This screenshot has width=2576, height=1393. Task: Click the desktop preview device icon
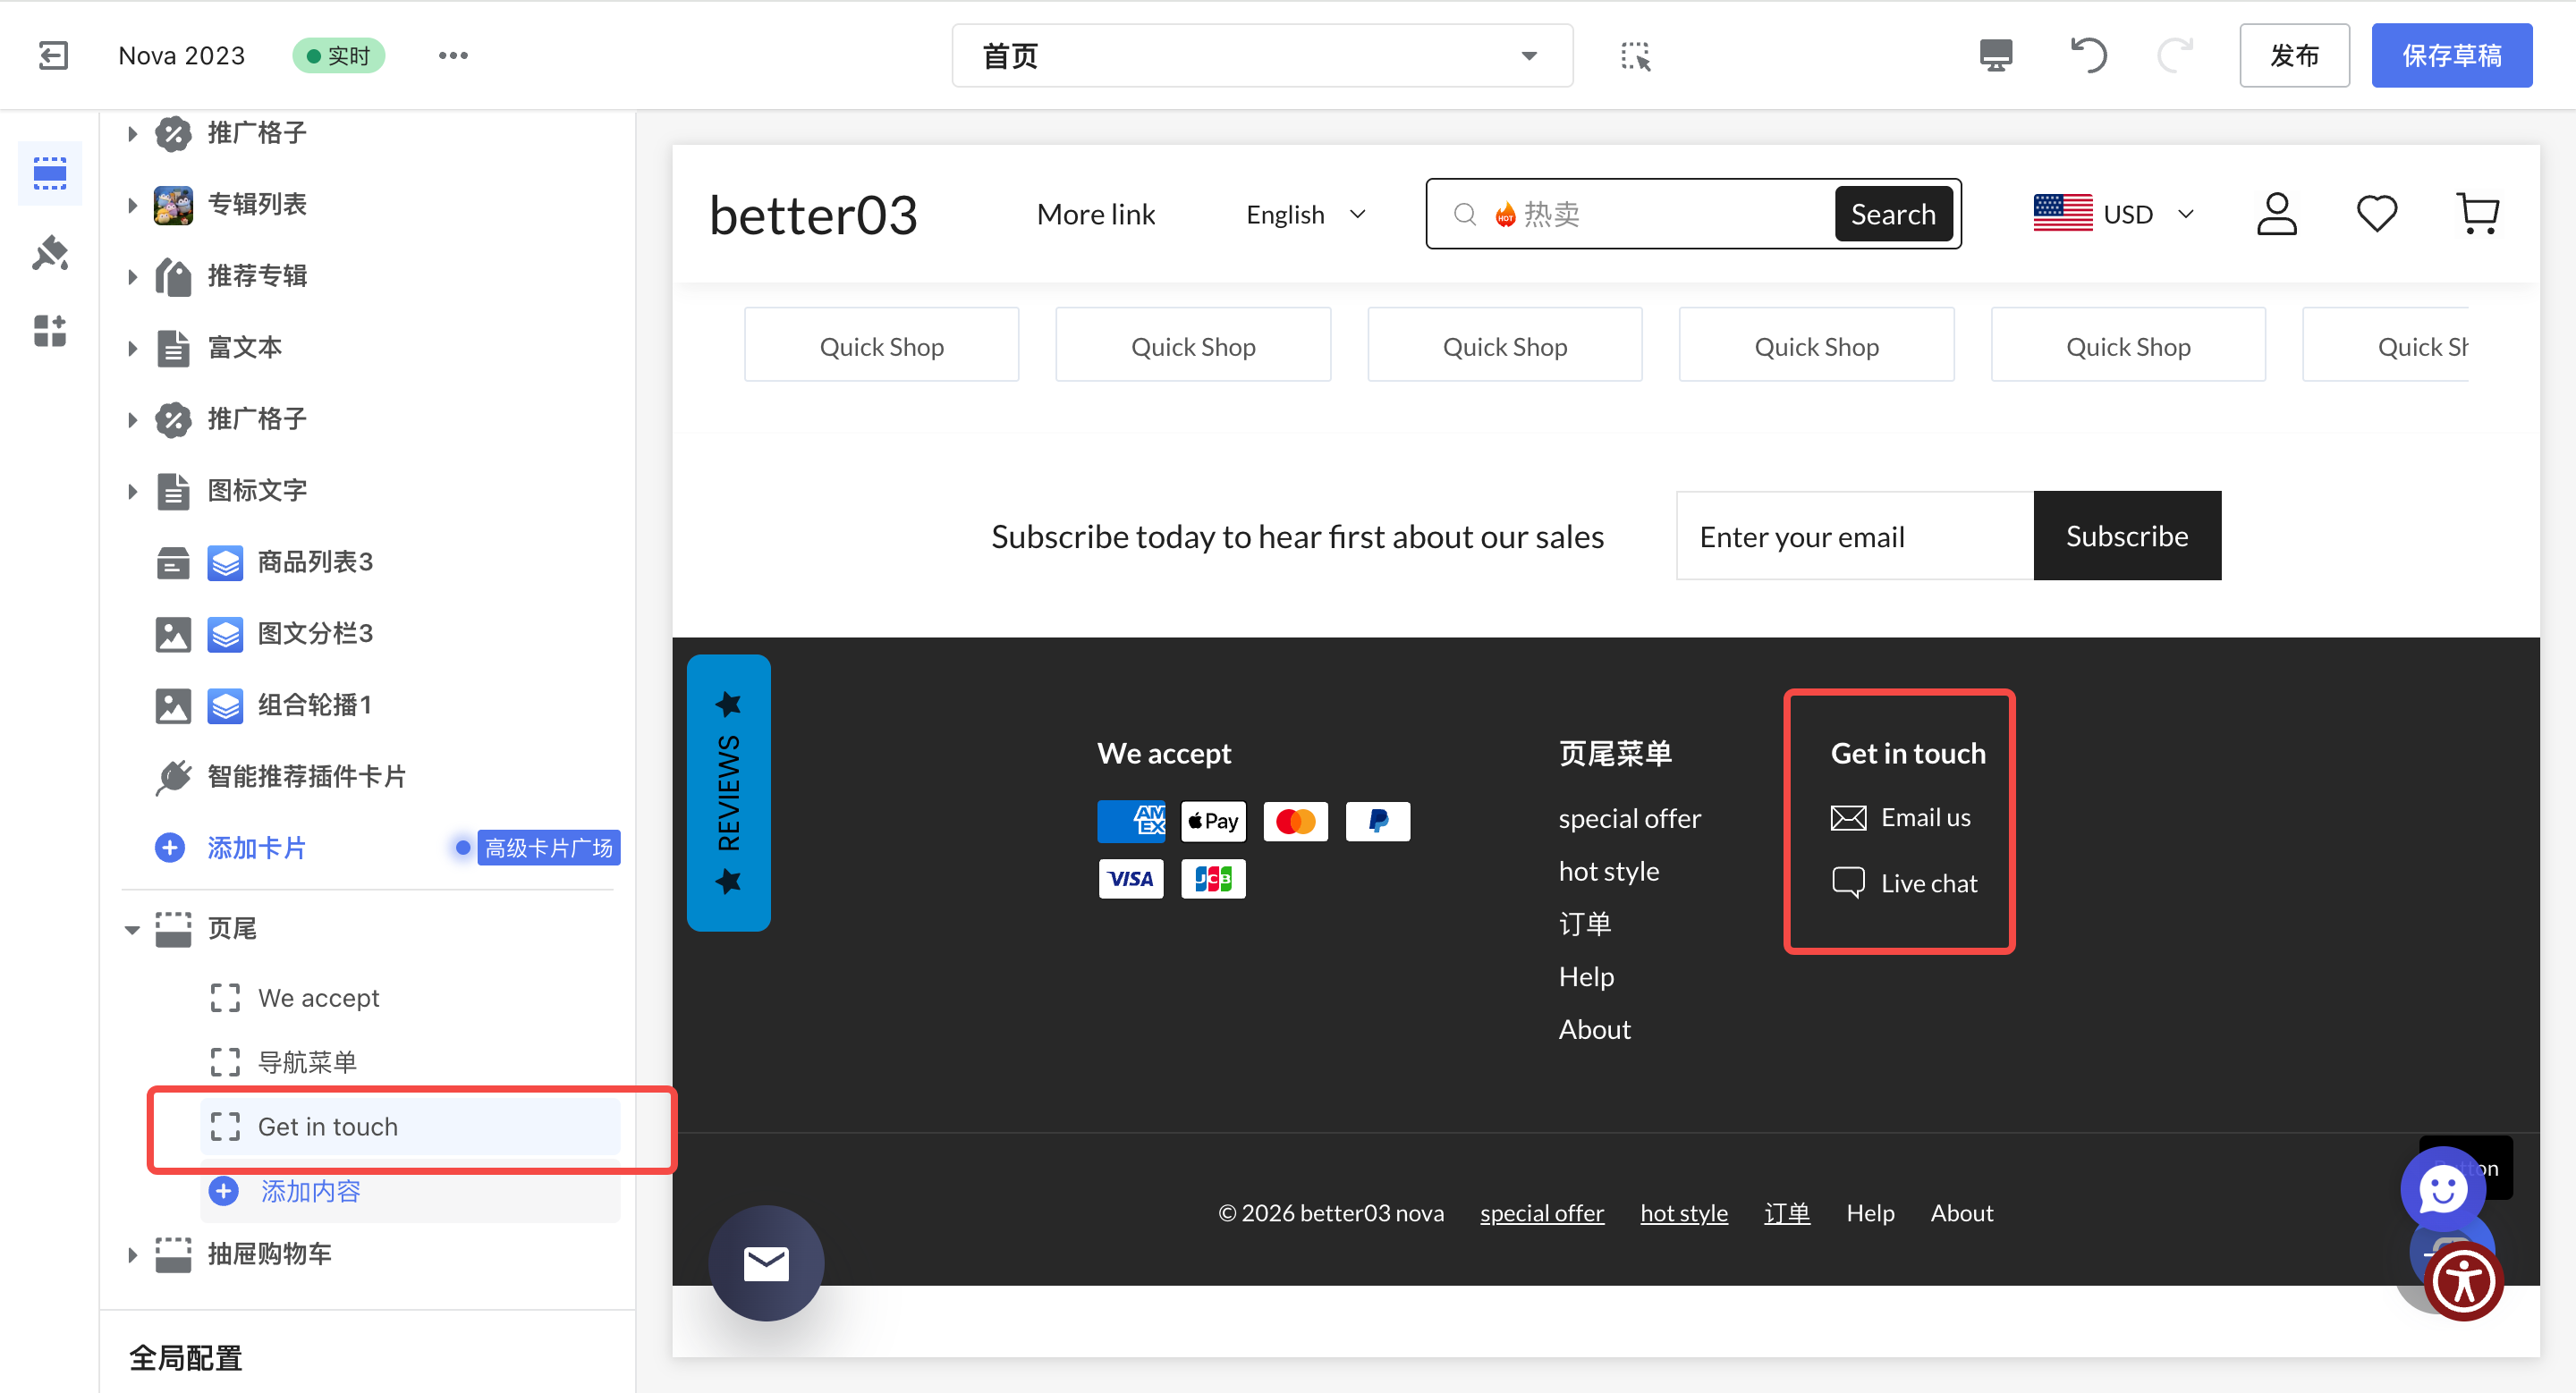click(1995, 55)
